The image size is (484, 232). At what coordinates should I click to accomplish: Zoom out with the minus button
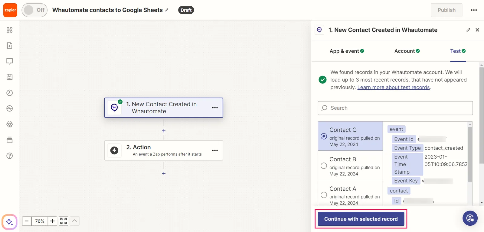27,221
